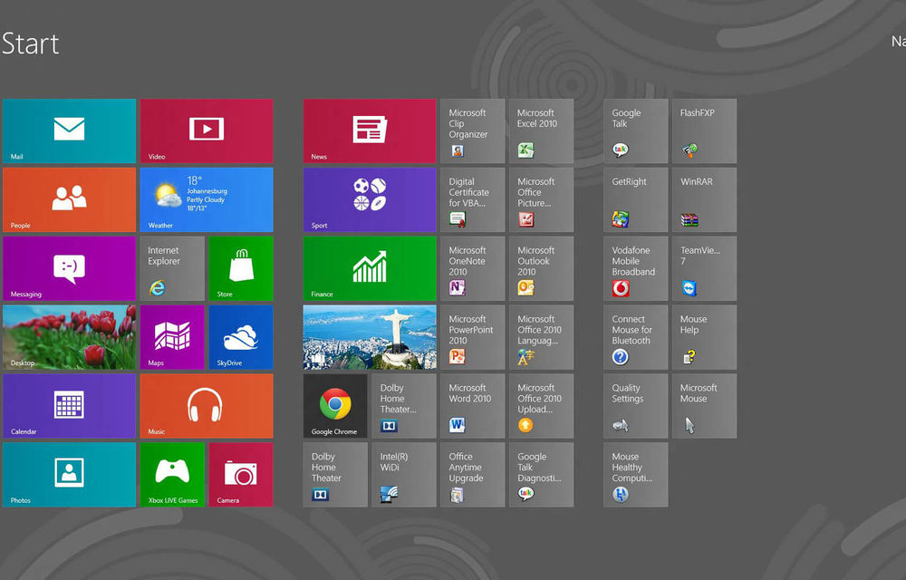
Task: Open the People tile
Action: 69,199
